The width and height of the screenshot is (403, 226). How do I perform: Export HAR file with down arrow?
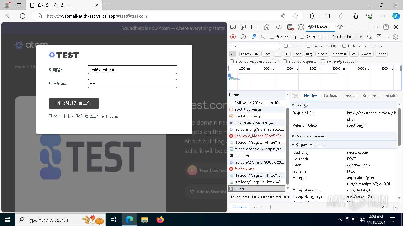pos(388,37)
